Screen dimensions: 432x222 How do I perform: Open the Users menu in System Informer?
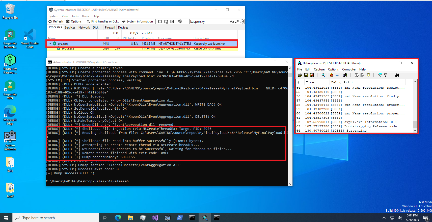[x=86, y=16]
